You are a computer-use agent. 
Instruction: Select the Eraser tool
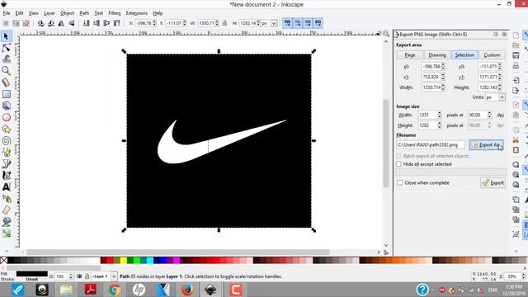[x=6, y=210]
